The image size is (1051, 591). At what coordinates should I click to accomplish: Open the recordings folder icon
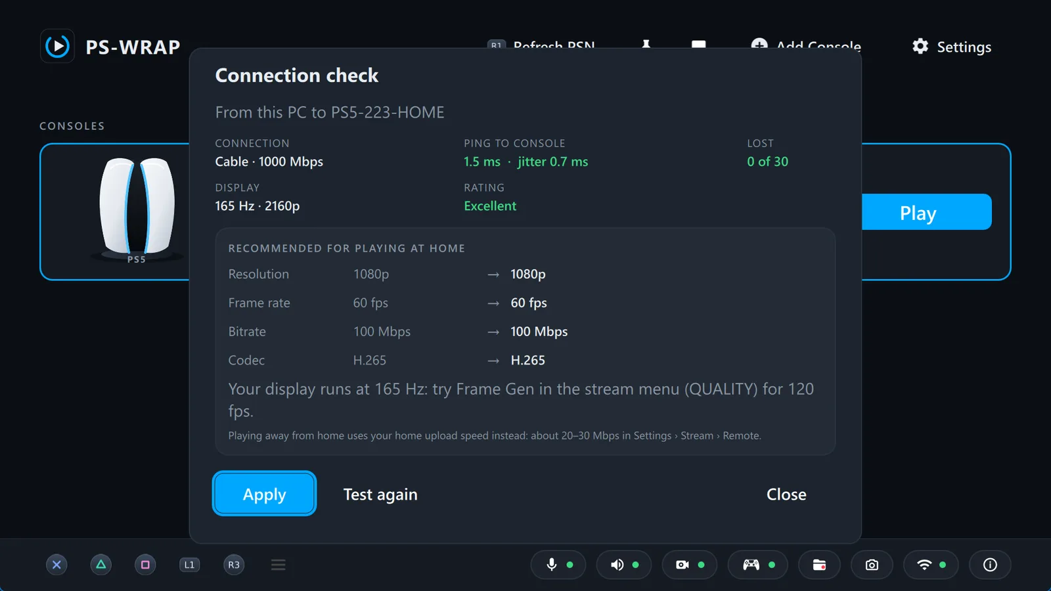pos(819,565)
